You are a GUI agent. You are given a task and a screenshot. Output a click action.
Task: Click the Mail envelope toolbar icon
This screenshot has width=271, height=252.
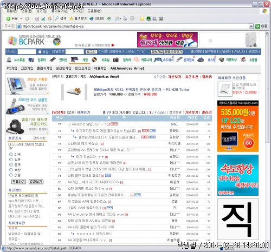(117, 18)
